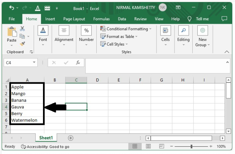Open the View tab

[159, 19]
